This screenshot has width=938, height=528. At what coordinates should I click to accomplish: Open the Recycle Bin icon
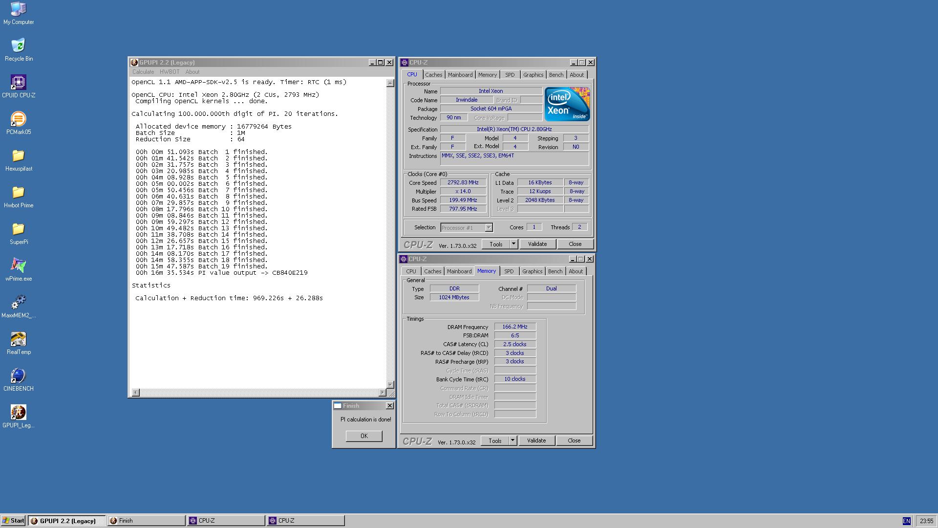point(19,50)
